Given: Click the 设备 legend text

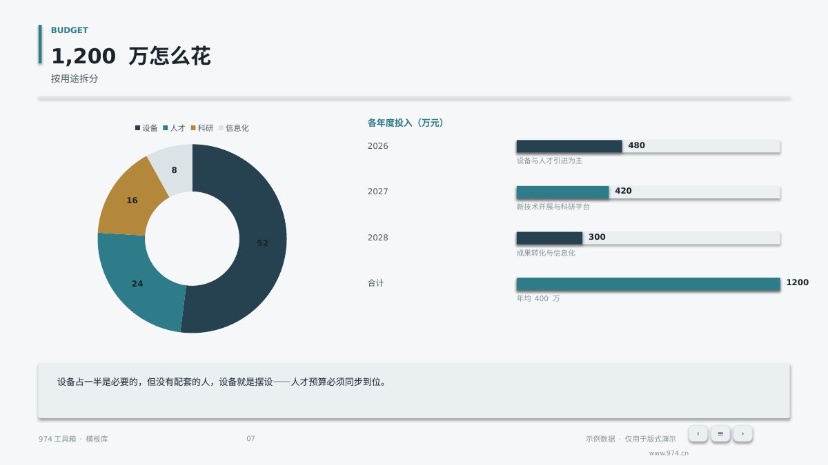Looking at the screenshot, I should click(x=150, y=128).
